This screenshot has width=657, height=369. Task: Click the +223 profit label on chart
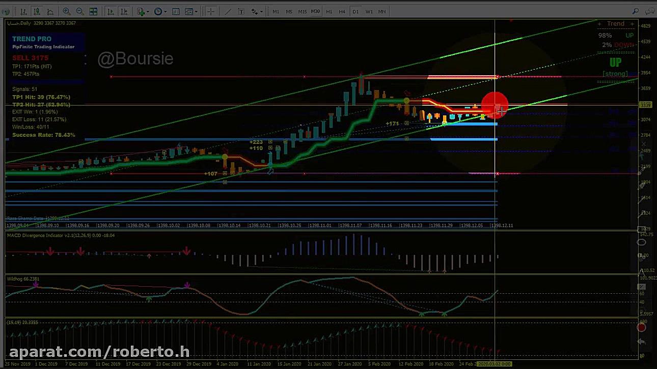[x=256, y=142]
